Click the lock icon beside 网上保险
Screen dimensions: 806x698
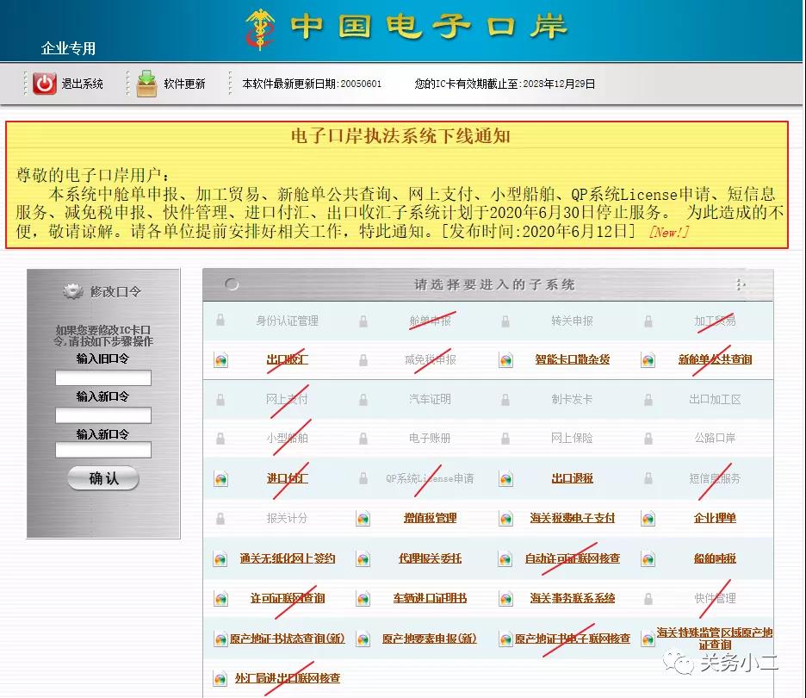point(505,439)
